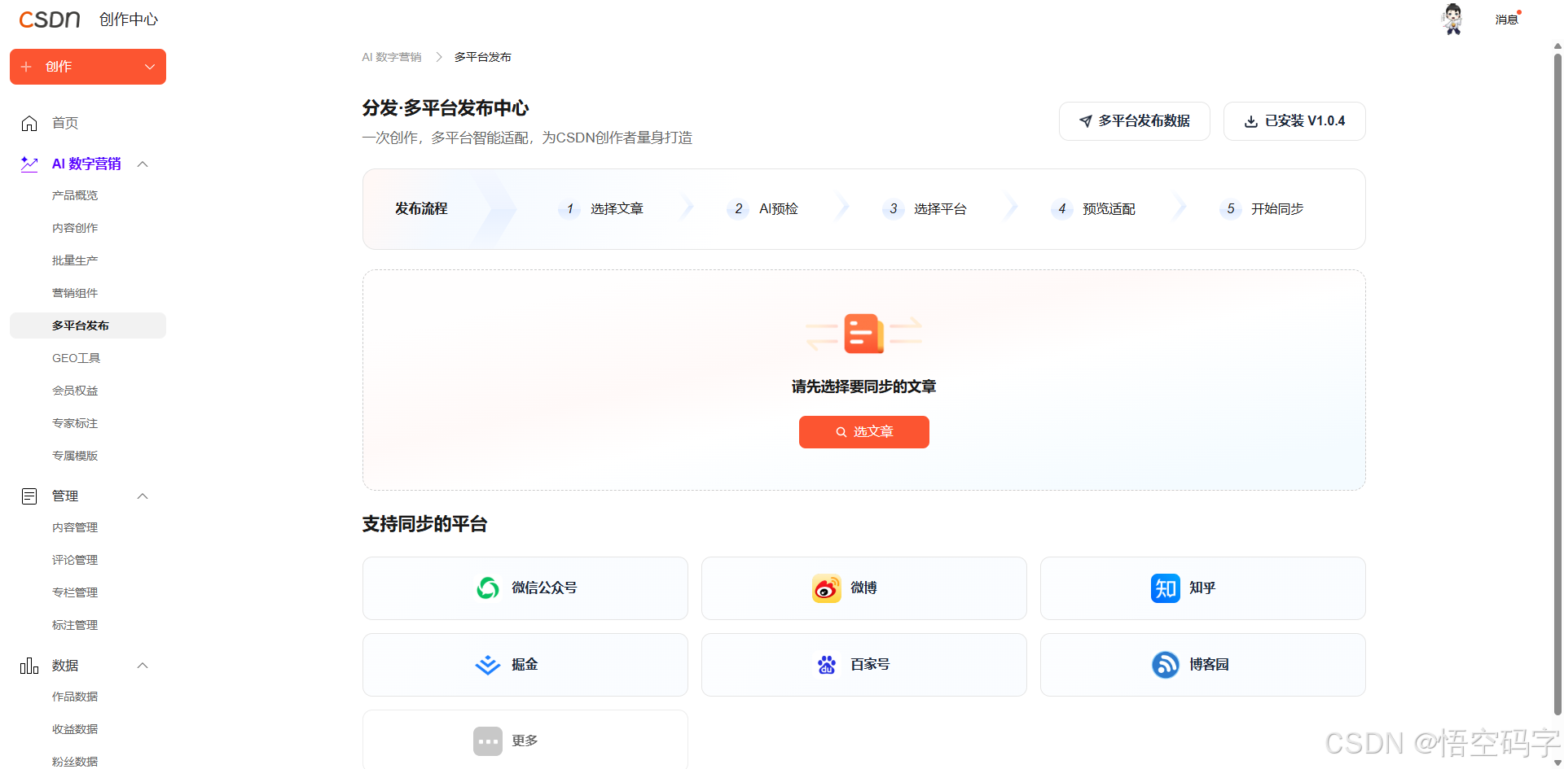The height and width of the screenshot is (769, 1564).
Task: Click the 多平台发布 breadcrumb text
Action: (x=483, y=57)
